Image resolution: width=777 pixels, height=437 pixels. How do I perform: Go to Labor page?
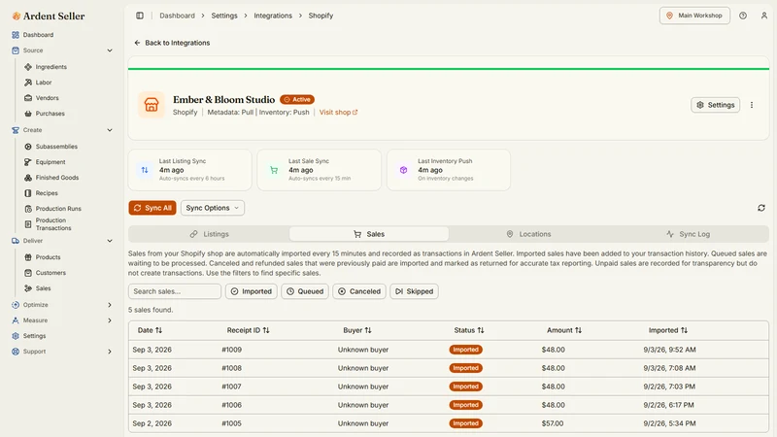click(x=44, y=83)
